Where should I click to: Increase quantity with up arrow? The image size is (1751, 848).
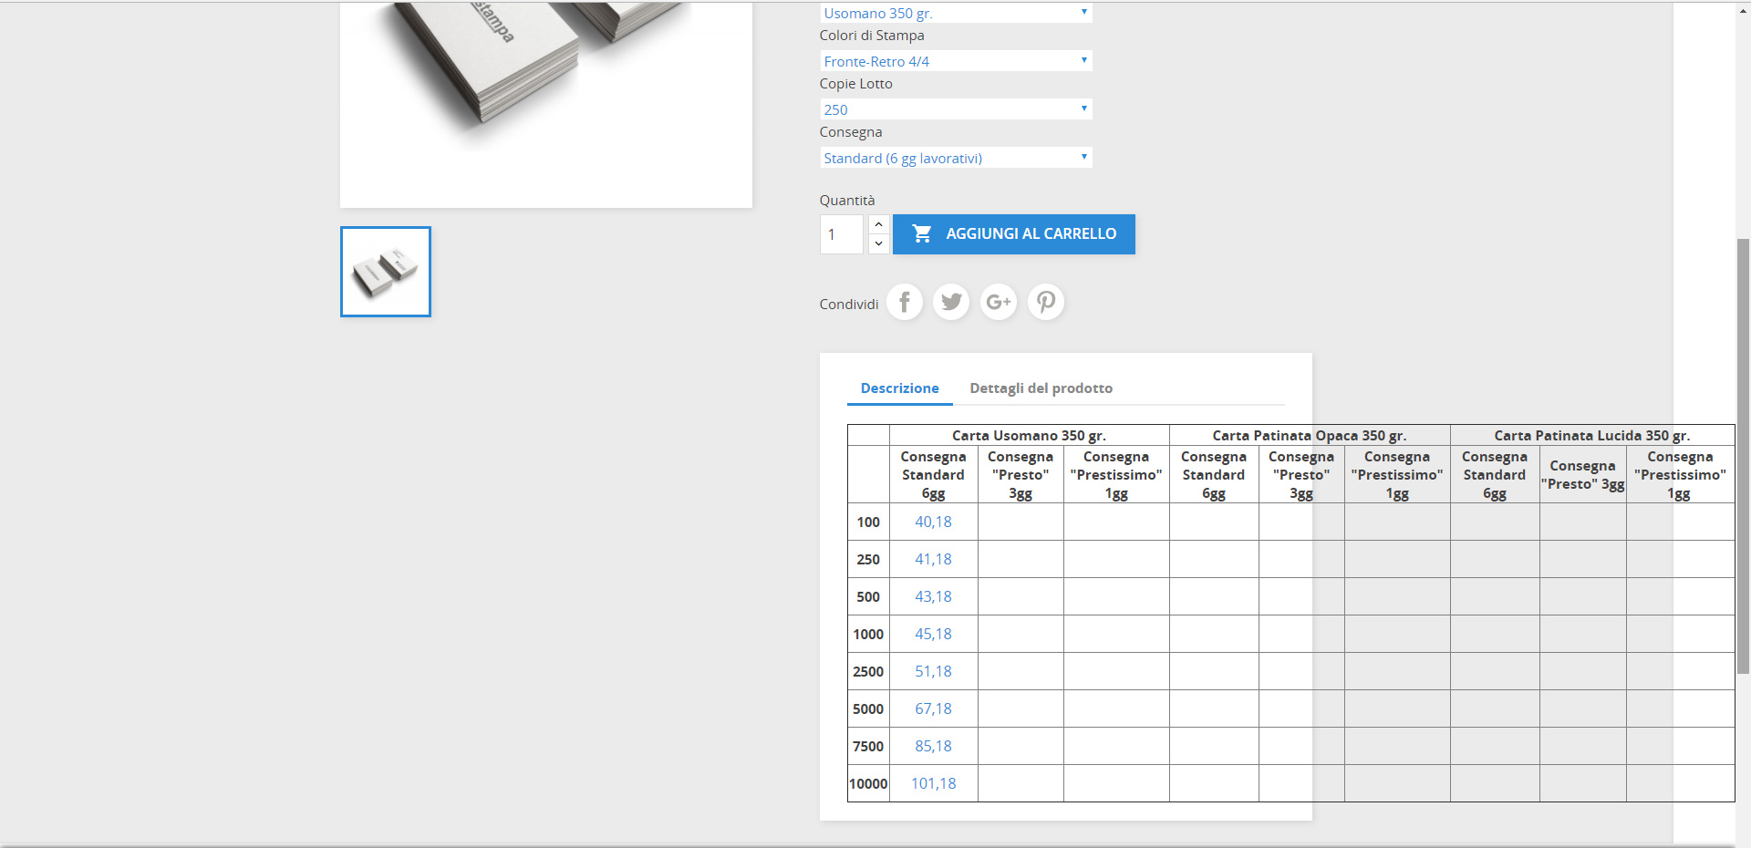[878, 224]
